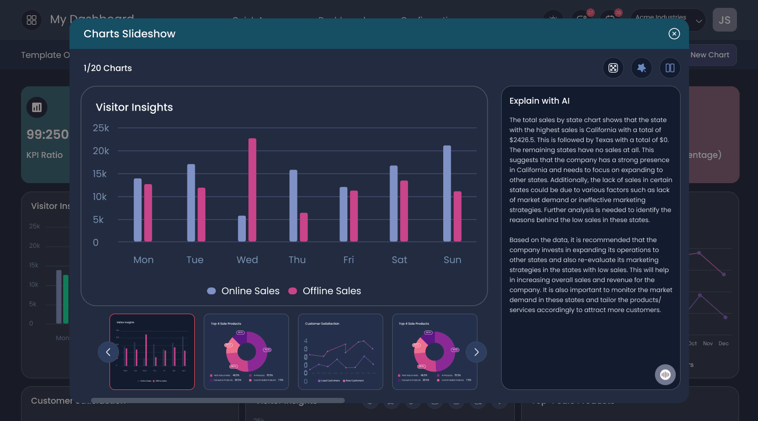Click the New Chart button
The width and height of the screenshot is (758, 421).
(710, 55)
